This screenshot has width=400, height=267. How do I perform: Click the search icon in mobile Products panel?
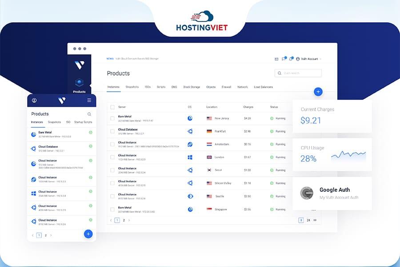coord(89,114)
